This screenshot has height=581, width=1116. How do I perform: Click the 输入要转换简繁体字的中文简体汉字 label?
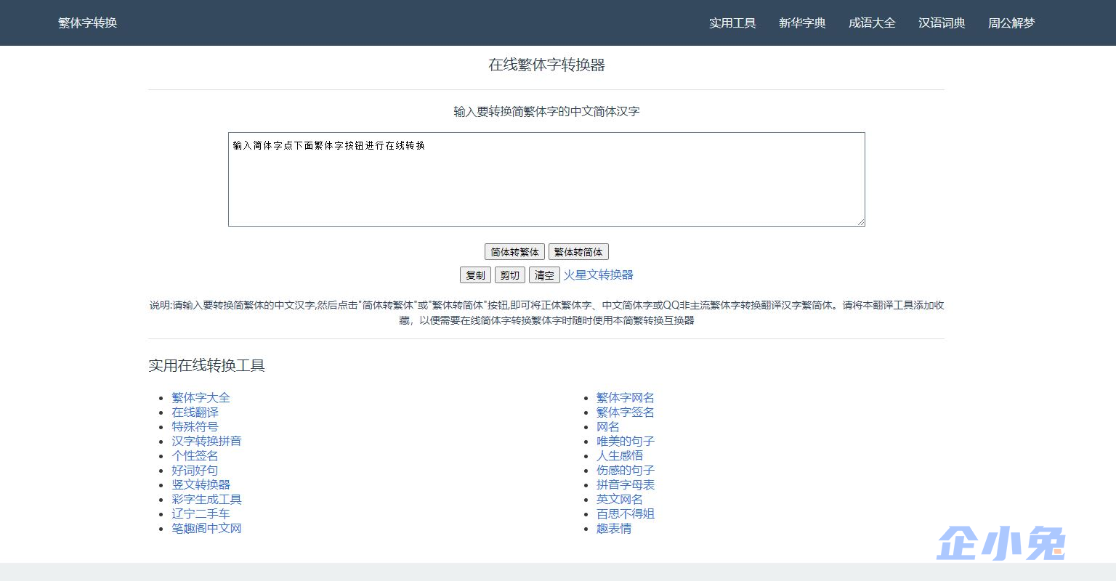point(546,111)
